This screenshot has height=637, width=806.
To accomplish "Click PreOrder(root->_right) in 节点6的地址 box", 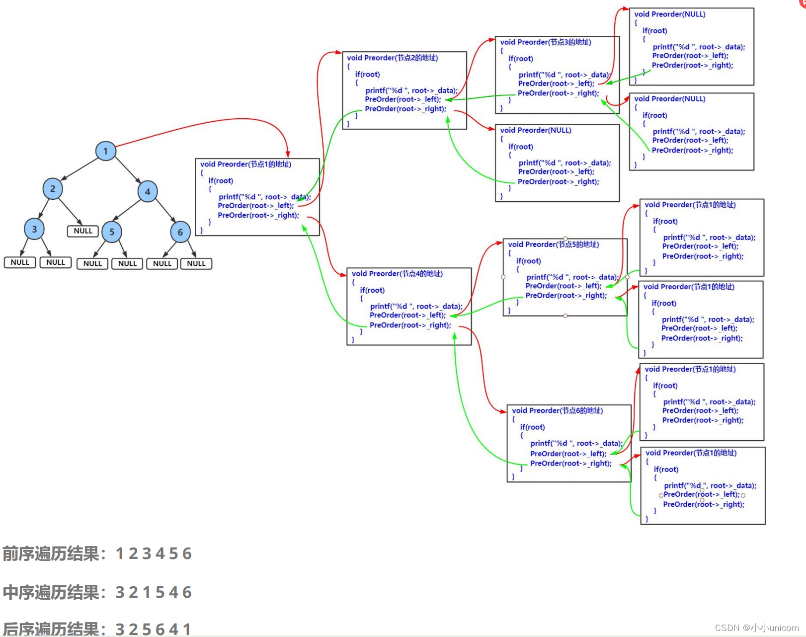I will 571,463.
